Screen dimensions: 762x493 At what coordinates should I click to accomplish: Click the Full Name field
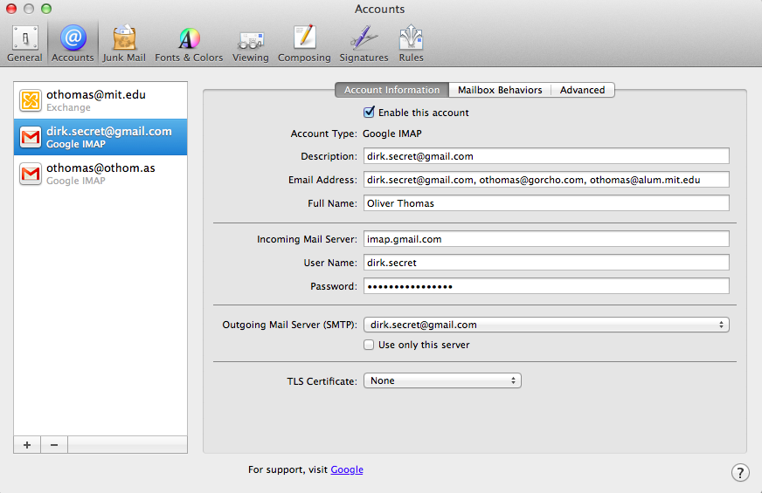pos(546,203)
